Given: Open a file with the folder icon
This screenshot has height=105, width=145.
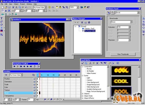Looking at the screenshot, I should point(6,7).
